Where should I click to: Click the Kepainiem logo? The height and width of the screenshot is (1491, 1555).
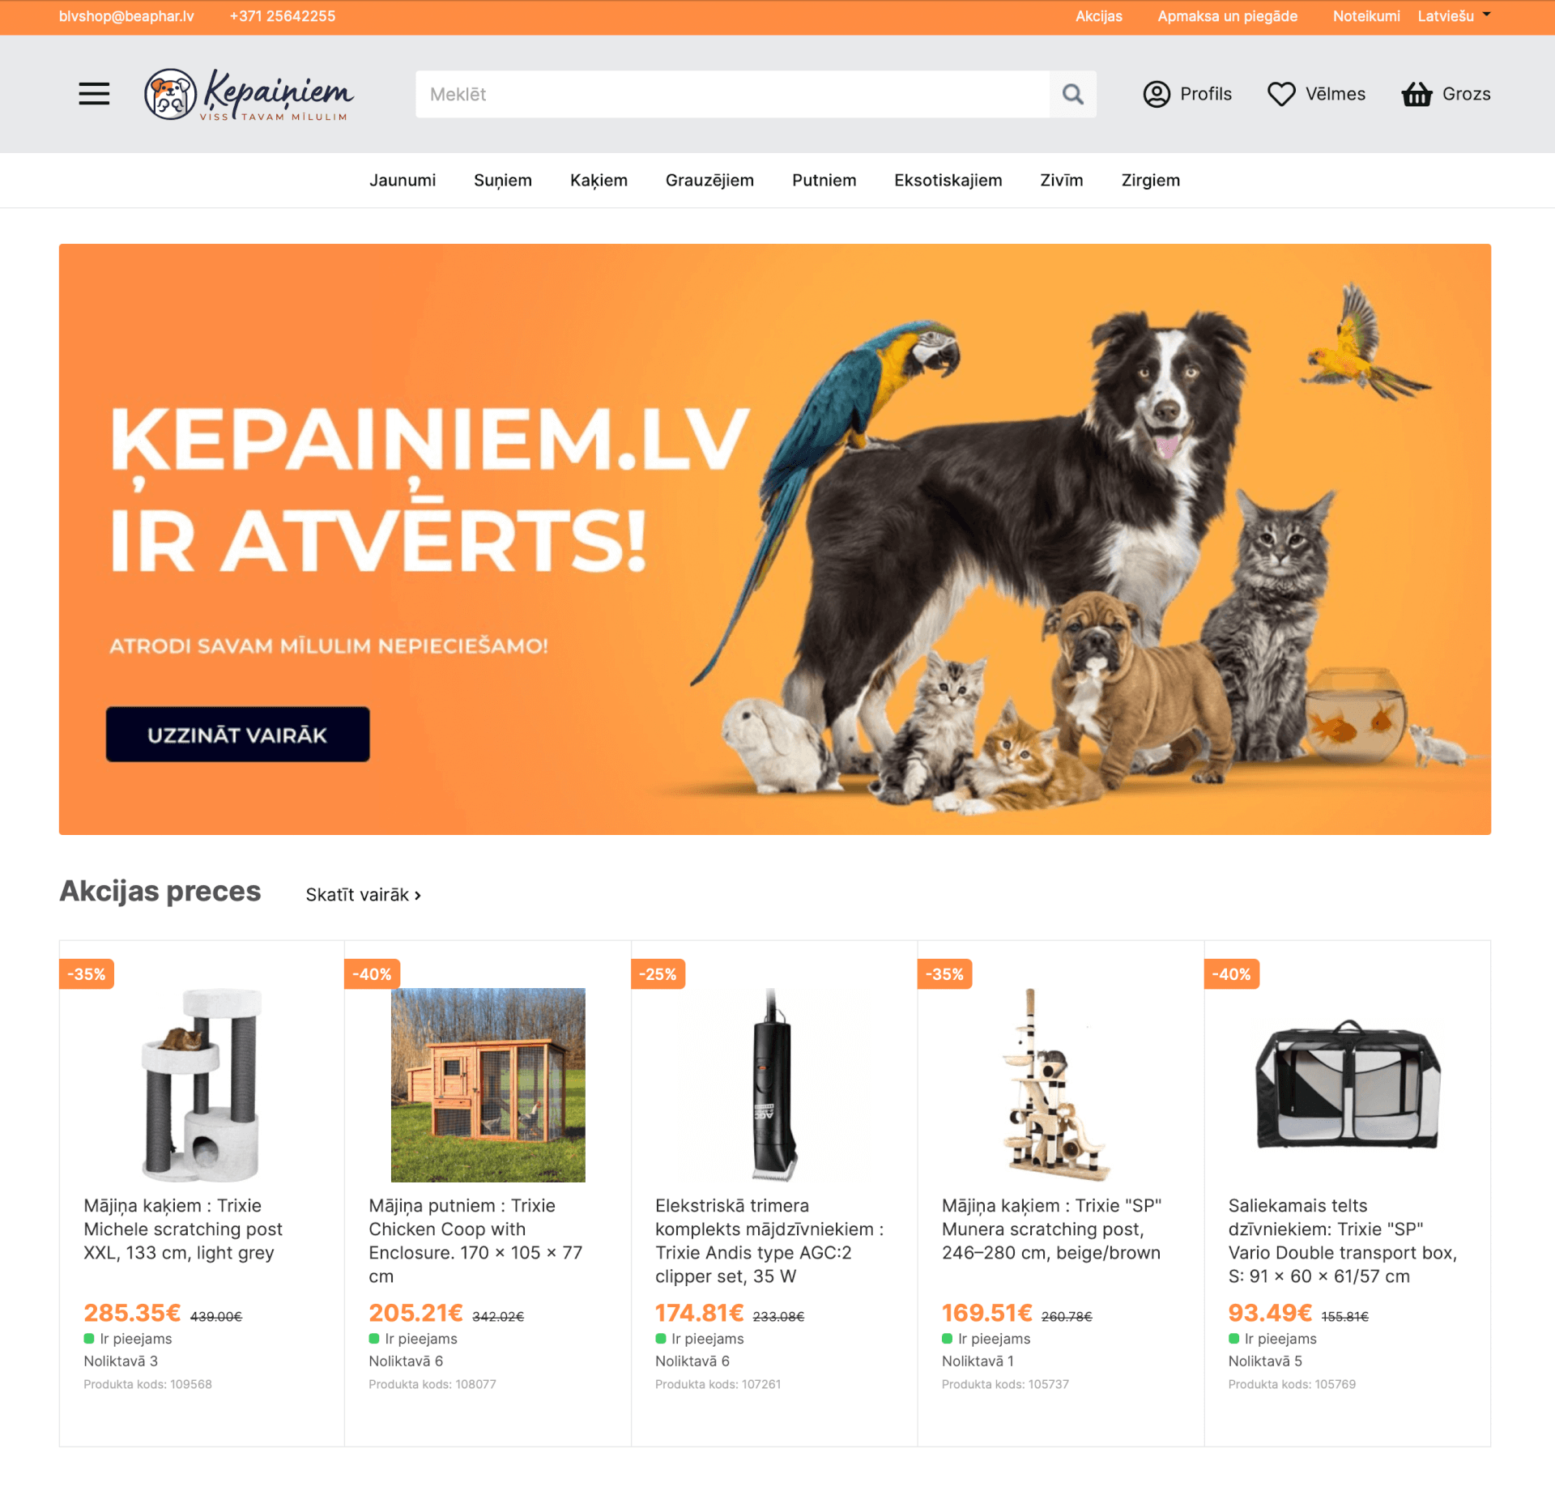249,94
